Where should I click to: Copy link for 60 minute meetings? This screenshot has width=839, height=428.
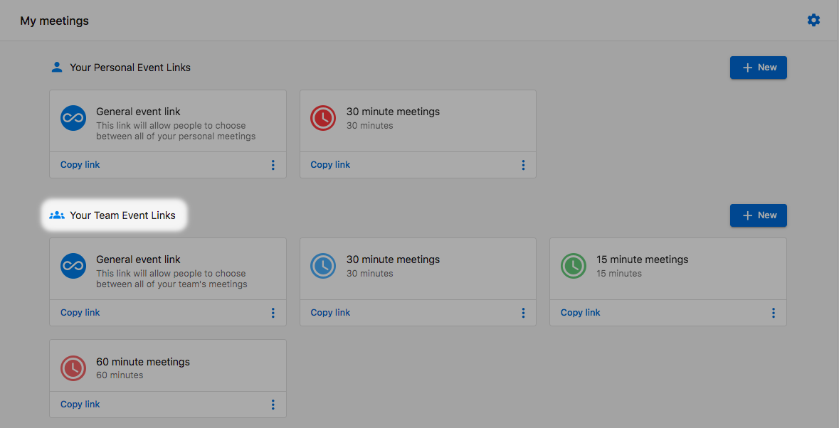coord(80,405)
